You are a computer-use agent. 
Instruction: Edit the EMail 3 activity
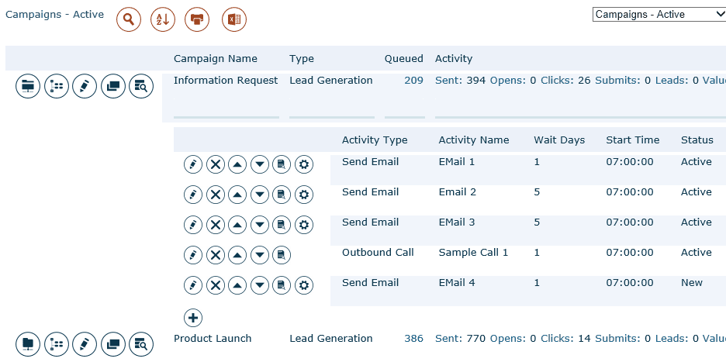coord(193,225)
